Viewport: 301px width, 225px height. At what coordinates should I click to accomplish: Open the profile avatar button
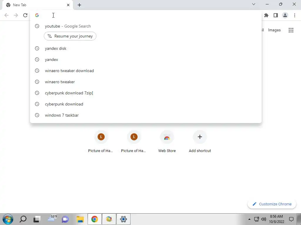click(x=285, y=15)
